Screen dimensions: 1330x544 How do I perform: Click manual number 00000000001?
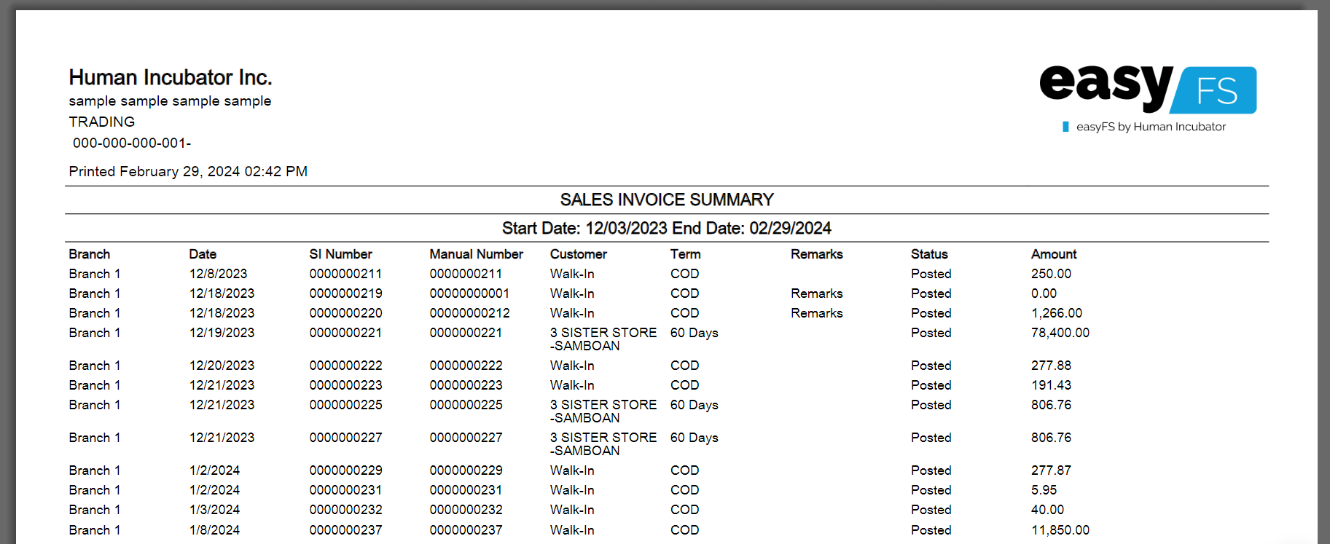pyautogui.click(x=469, y=293)
